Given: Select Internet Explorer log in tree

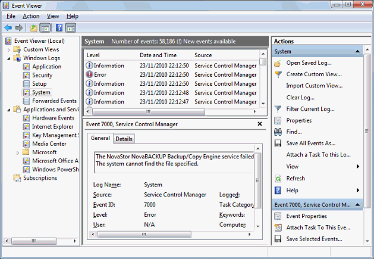Looking at the screenshot, I should coord(53,127).
